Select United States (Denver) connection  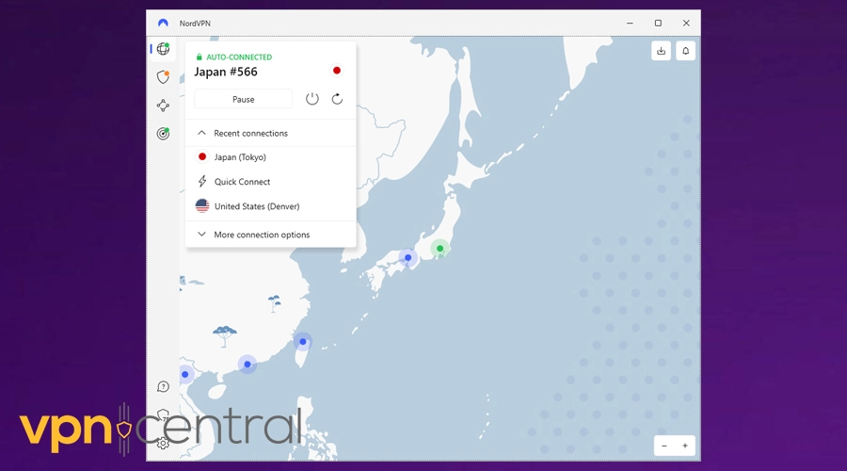(x=271, y=206)
